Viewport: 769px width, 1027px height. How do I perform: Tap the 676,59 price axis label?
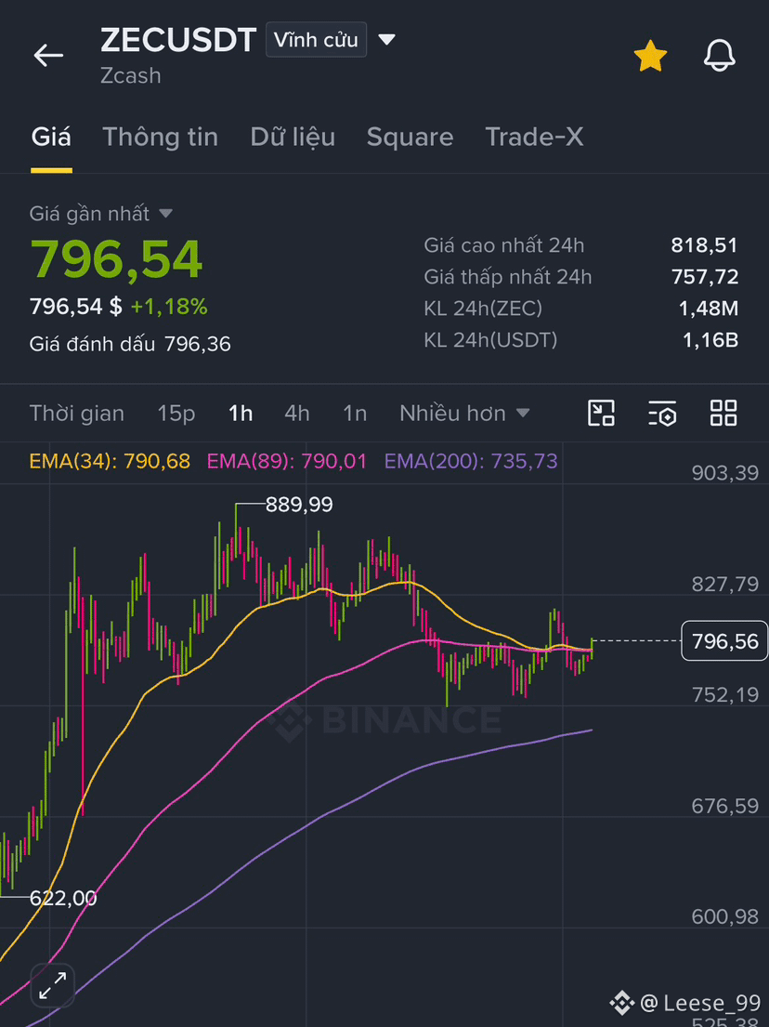[725, 806]
